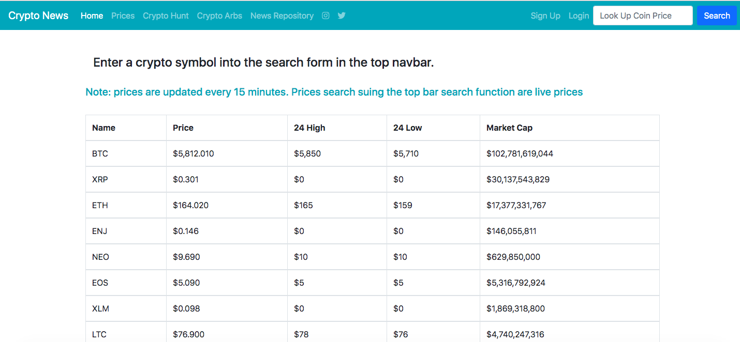Click the $0.301 price cell
740x342 pixels.
pyautogui.click(x=227, y=179)
